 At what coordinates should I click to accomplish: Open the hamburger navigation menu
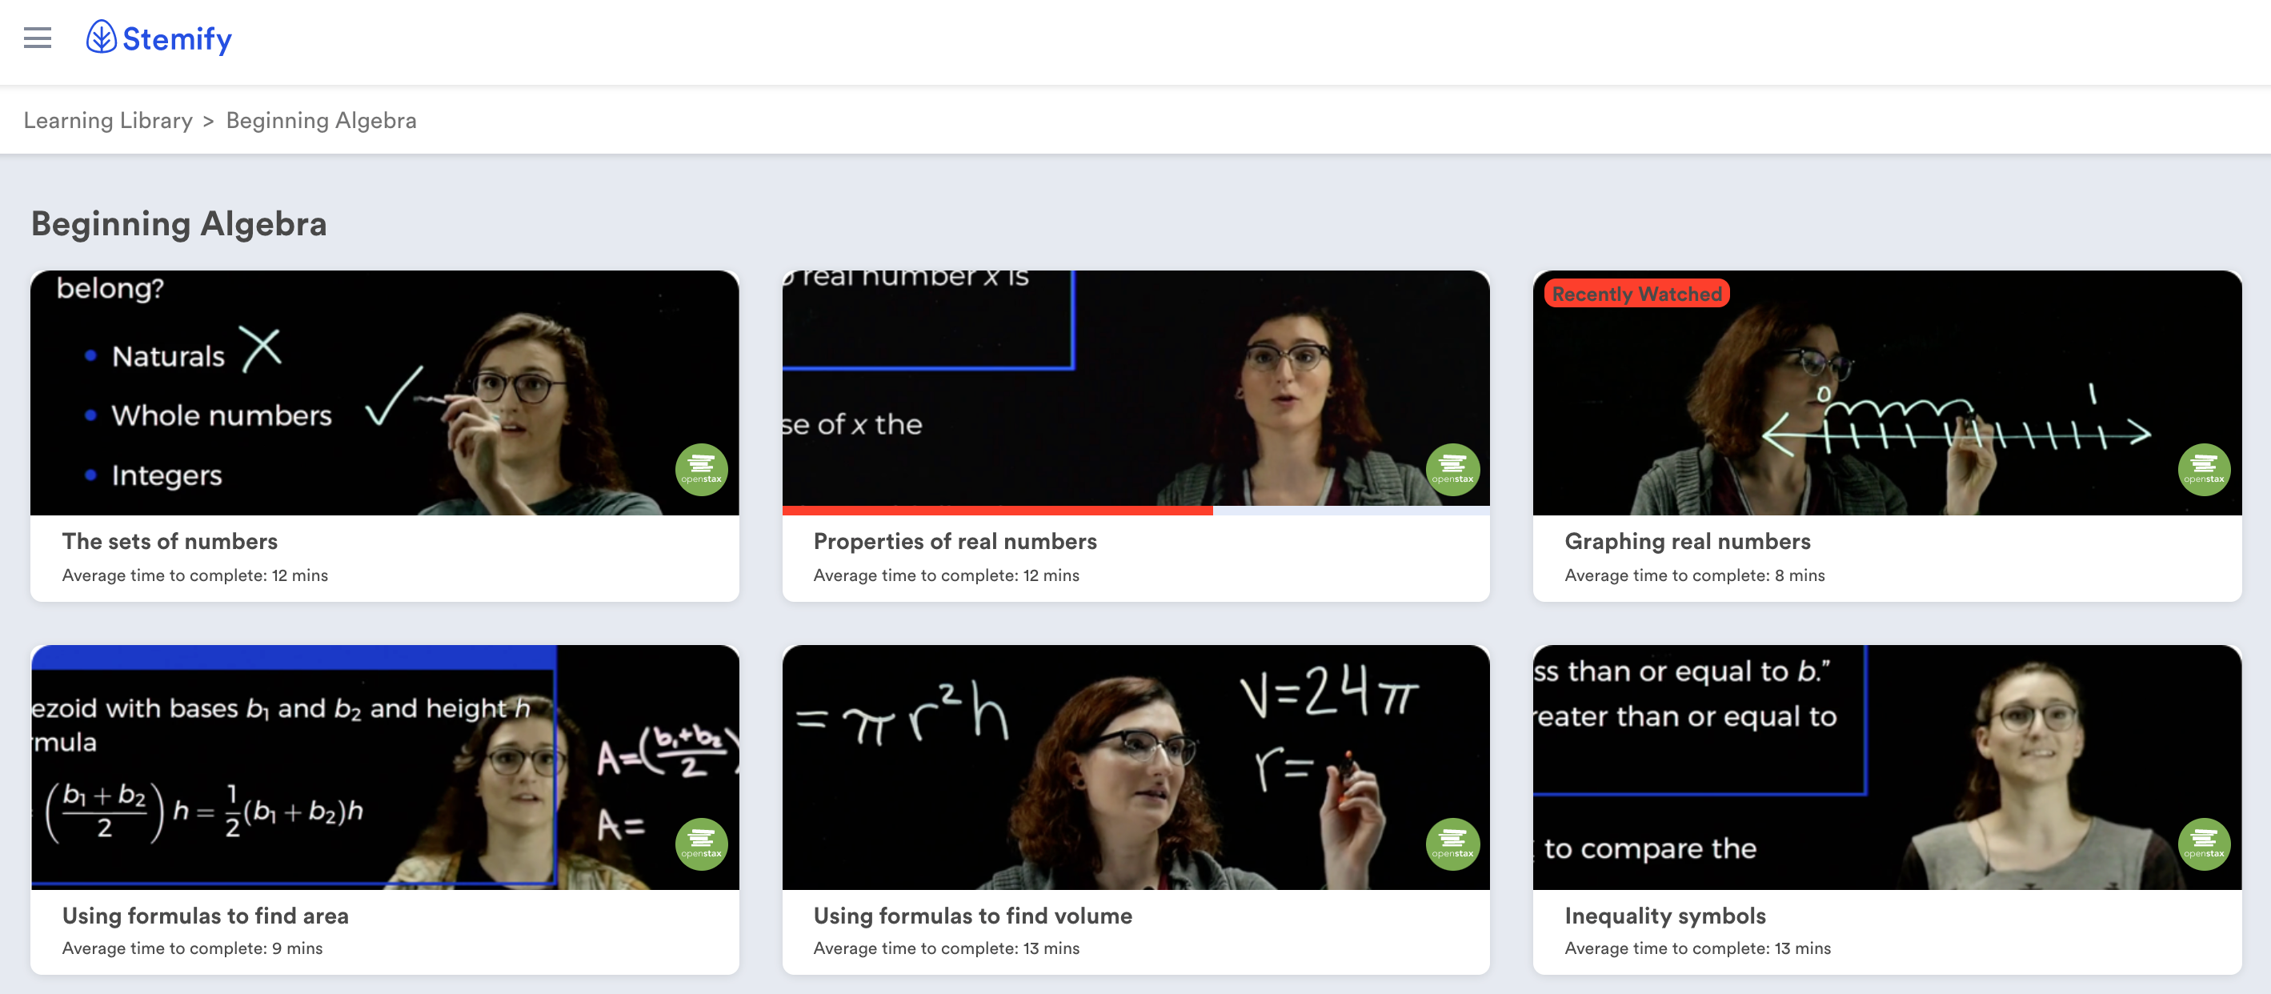click(37, 38)
